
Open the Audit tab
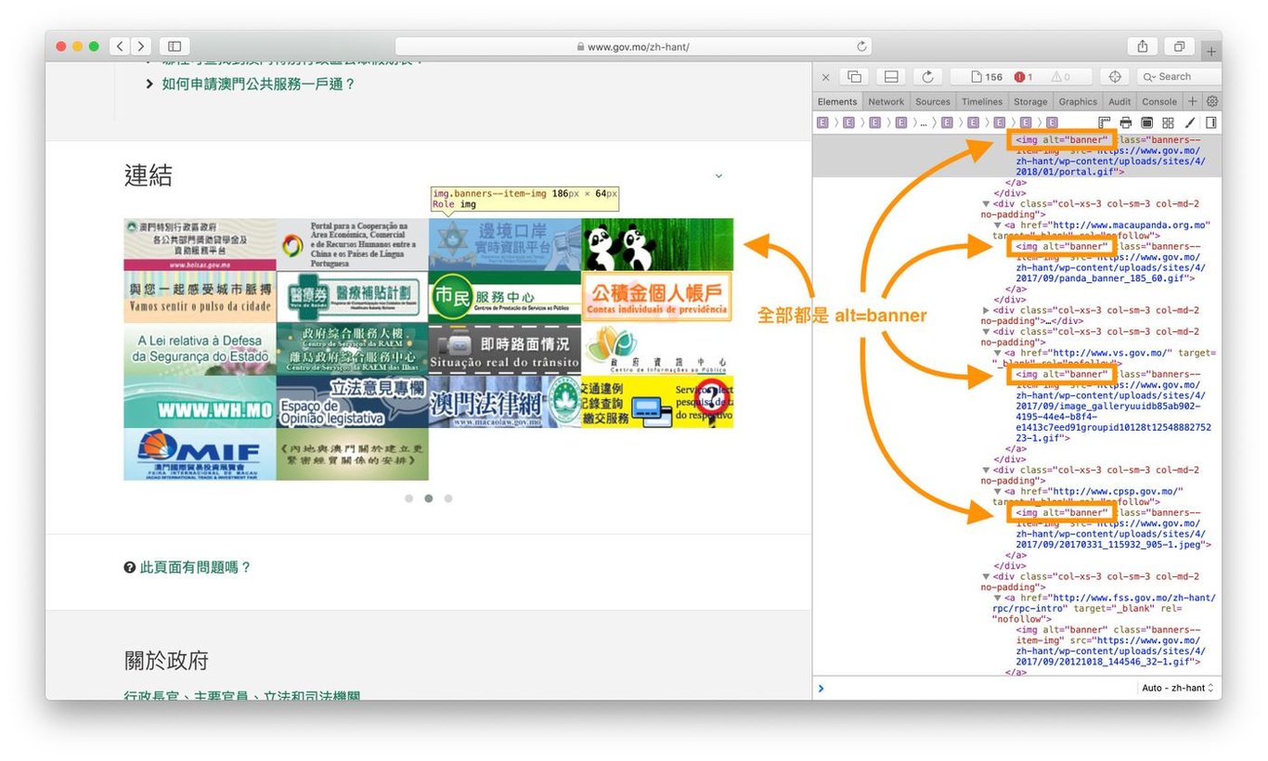click(1119, 102)
